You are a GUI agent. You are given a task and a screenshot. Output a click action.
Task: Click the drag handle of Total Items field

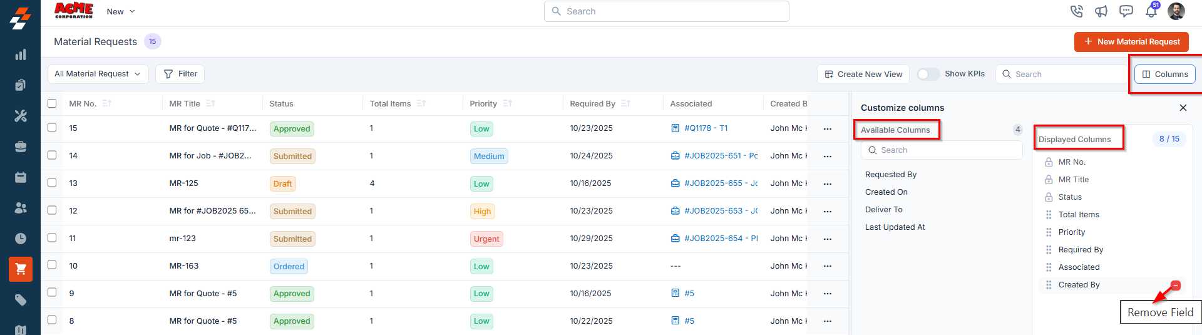point(1049,215)
